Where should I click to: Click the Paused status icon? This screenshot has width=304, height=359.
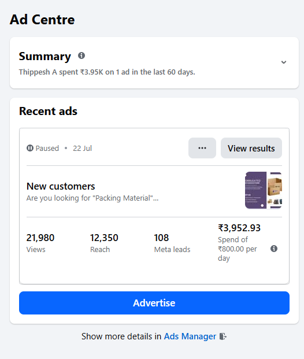coord(30,148)
